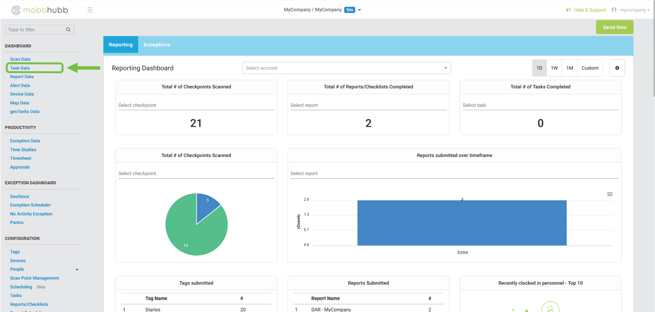Choose the Custom timeframe button

point(589,68)
